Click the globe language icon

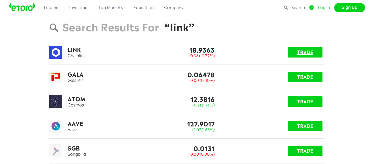312,8
